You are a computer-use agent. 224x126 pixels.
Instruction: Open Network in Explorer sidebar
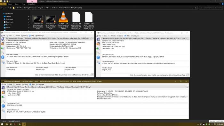[x=8, y=25]
